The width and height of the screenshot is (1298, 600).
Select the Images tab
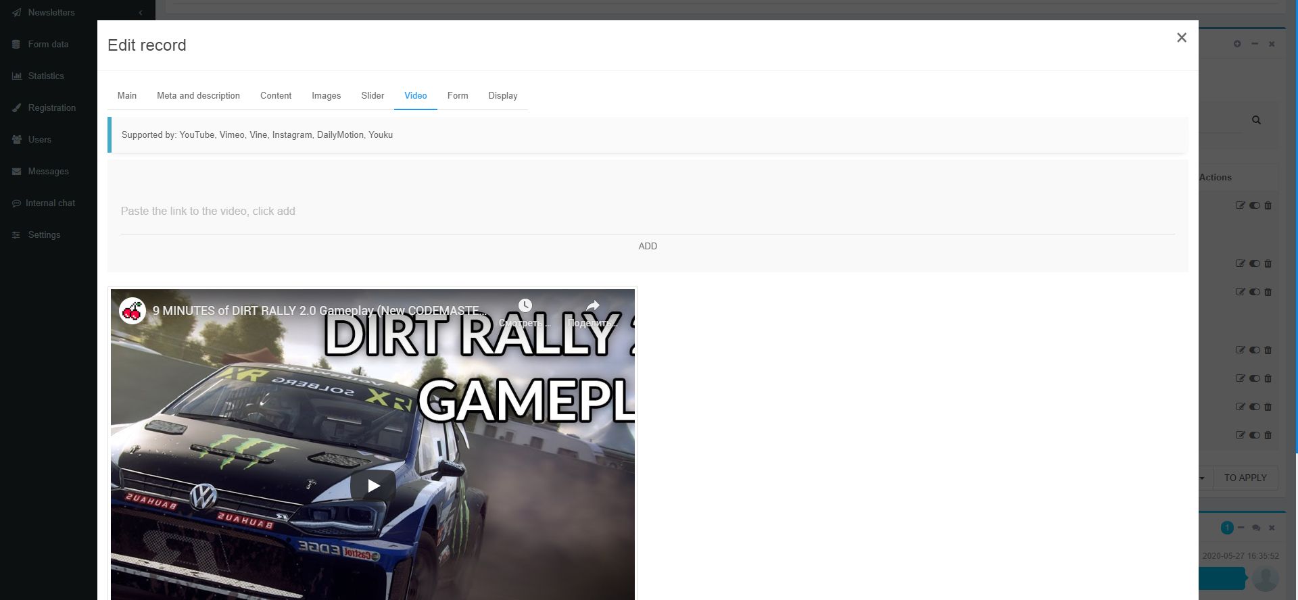pyautogui.click(x=326, y=96)
